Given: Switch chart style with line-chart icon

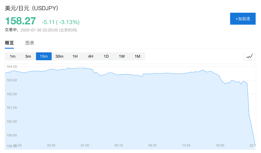Looking at the screenshot, I should (250, 56).
